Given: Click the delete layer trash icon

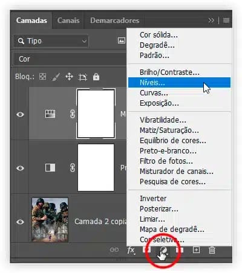Looking at the screenshot, I should pyautogui.click(x=212, y=250).
